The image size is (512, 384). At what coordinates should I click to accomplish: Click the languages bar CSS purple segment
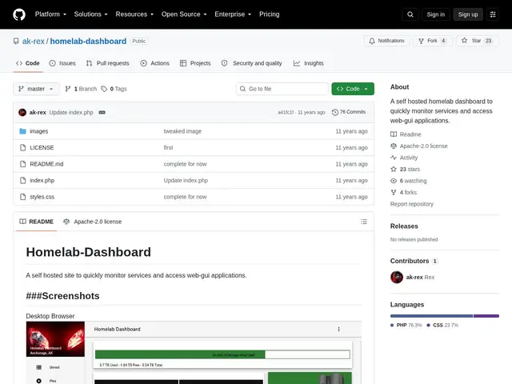pyautogui.click(x=486, y=316)
